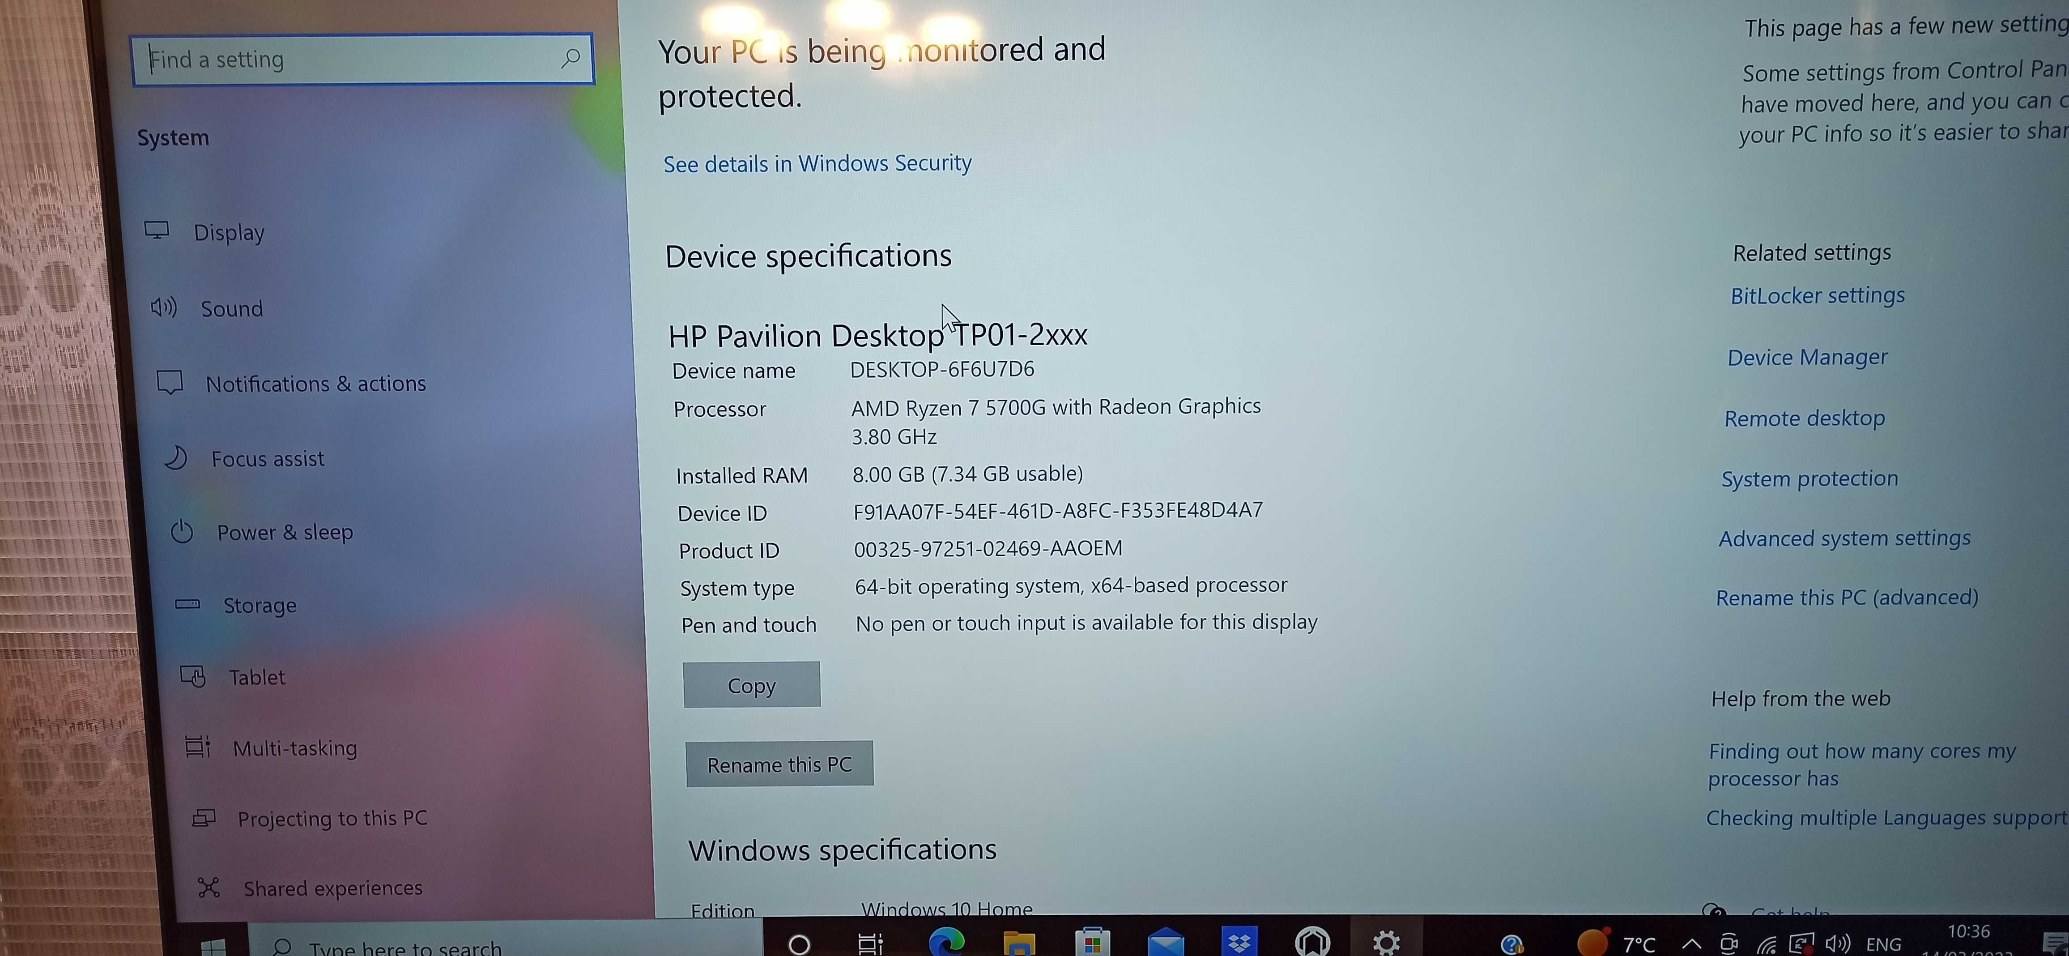Screen dimensions: 2069x956
Task: Open Finding out how many cores link
Action: point(1862,764)
